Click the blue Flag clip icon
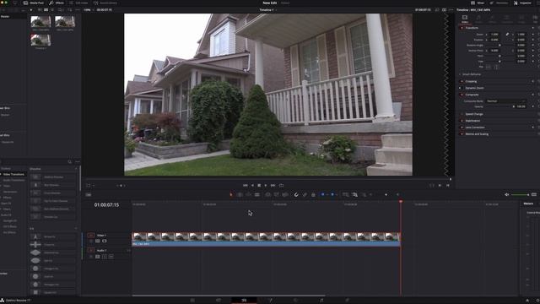 click(322, 194)
